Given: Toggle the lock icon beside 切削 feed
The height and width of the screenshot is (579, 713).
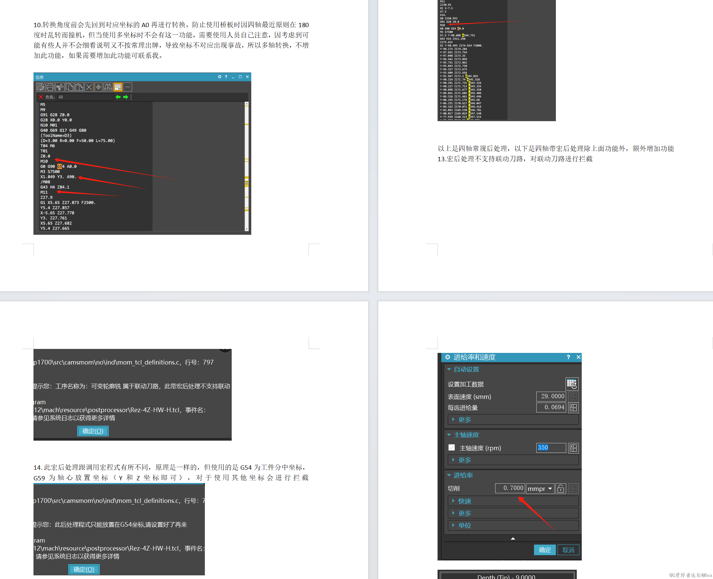Looking at the screenshot, I should click(561, 489).
